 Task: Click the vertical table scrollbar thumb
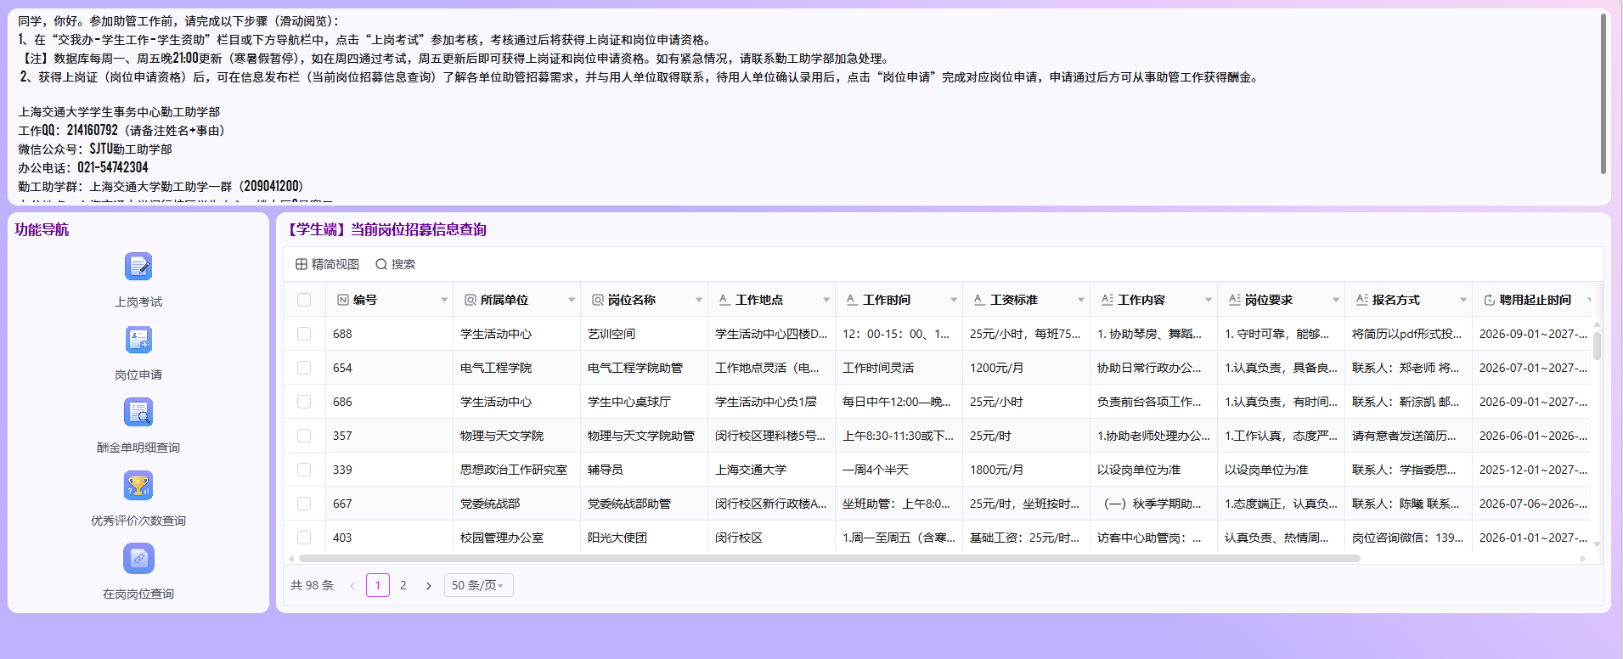1597,346
